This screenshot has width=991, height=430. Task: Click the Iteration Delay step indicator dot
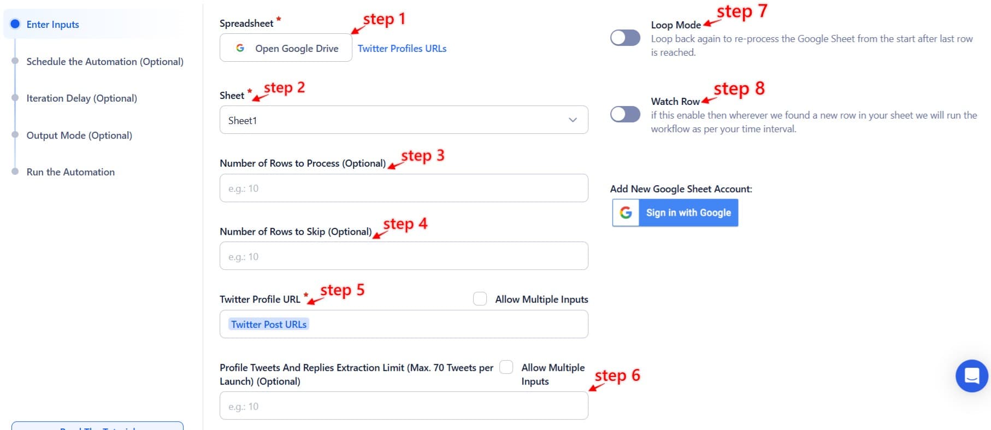tap(15, 98)
